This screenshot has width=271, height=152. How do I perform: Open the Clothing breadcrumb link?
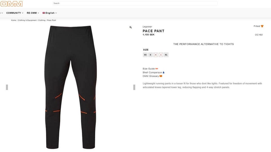point(42,20)
